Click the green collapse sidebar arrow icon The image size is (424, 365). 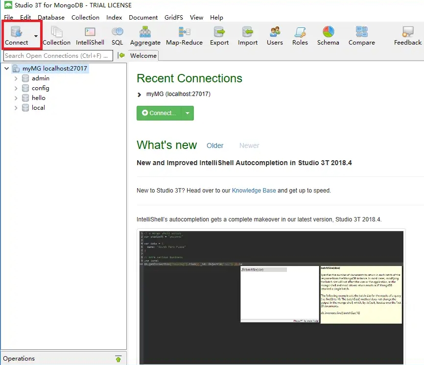121,55
